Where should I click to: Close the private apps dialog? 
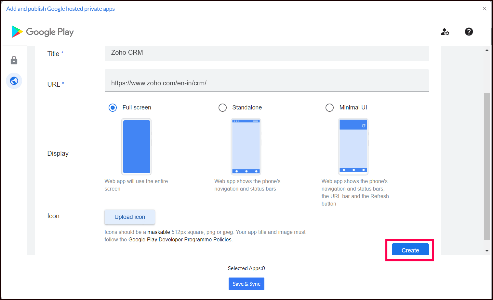tap(485, 9)
